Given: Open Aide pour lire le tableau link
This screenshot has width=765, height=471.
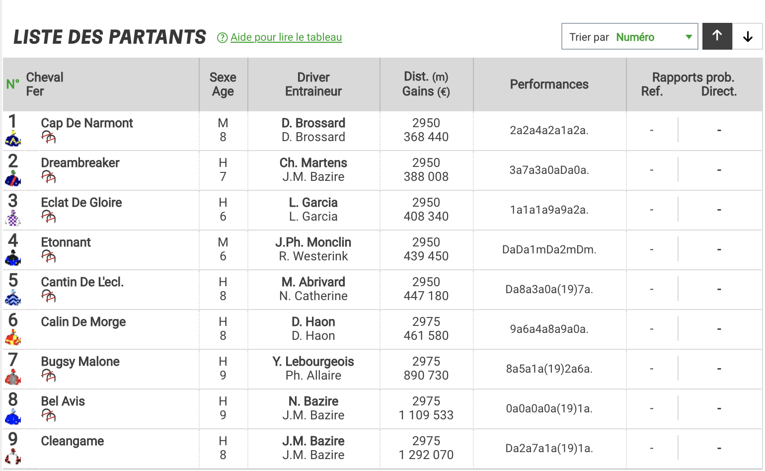Looking at the screenshot, I should [x=286, y=37].
